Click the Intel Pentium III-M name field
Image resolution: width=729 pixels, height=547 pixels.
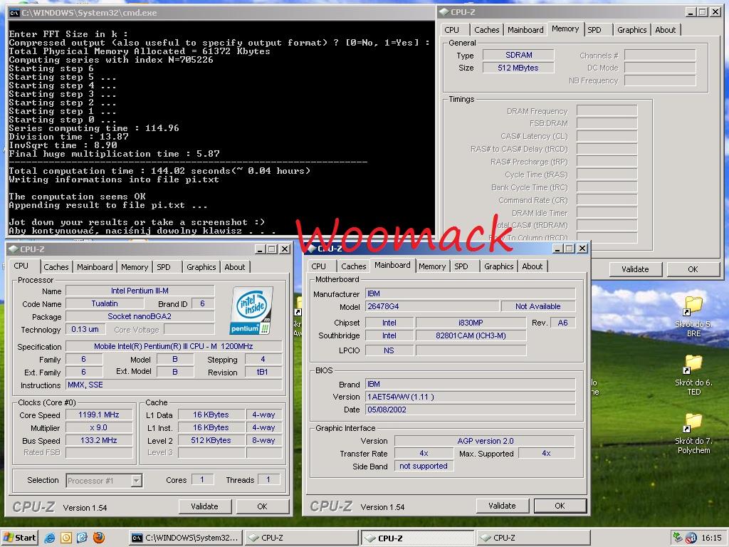click(x=140, y=291)
